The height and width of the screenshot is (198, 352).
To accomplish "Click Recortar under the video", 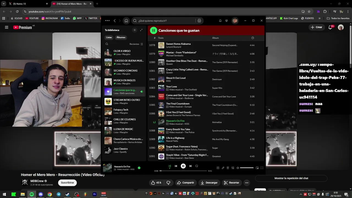I will 232,183.
